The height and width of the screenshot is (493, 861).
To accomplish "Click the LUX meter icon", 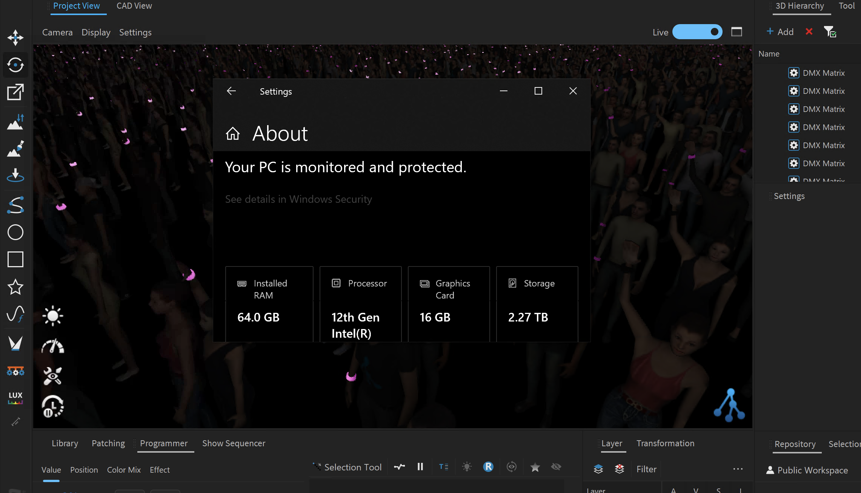I will (15, 397).
